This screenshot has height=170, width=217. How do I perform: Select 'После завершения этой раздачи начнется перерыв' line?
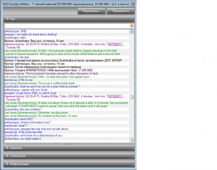pos(43,67)
